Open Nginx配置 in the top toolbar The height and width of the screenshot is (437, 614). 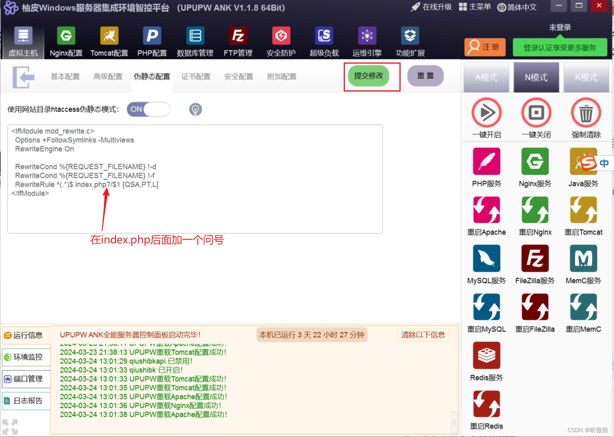tap(66, 42)
